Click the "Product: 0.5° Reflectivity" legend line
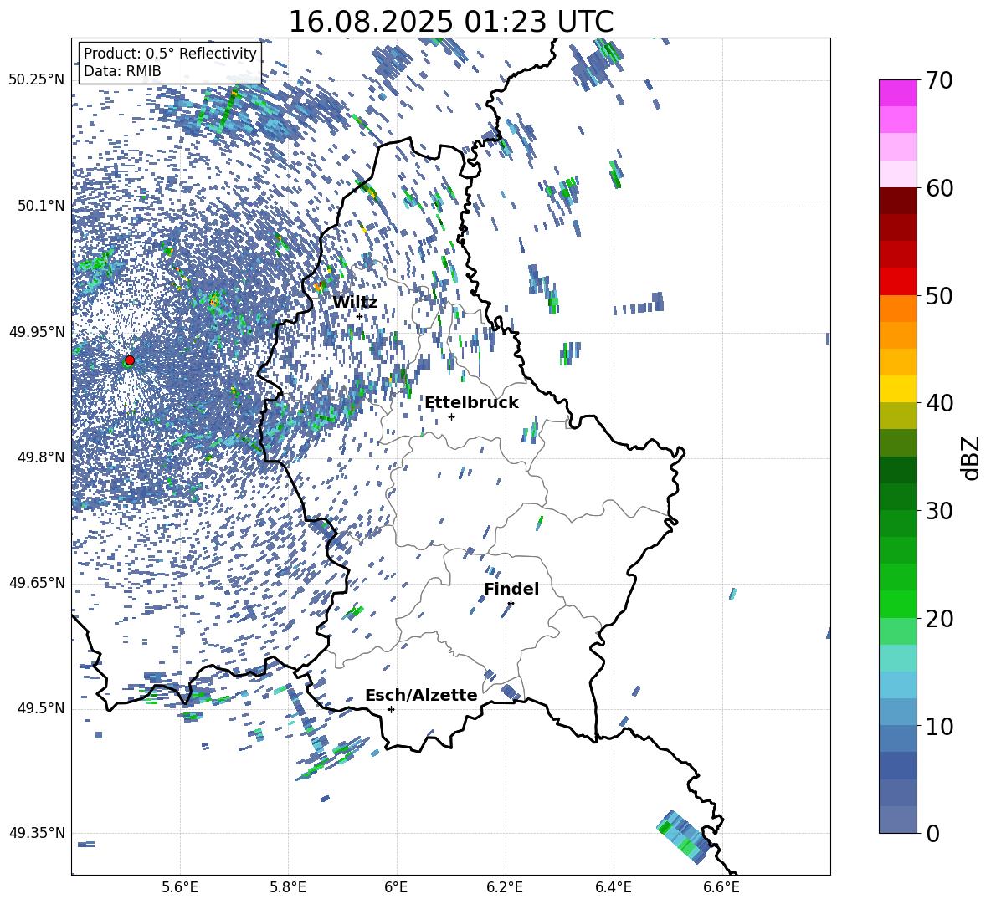This screenshot has height=904, width=991. click(x=170, y=54)
